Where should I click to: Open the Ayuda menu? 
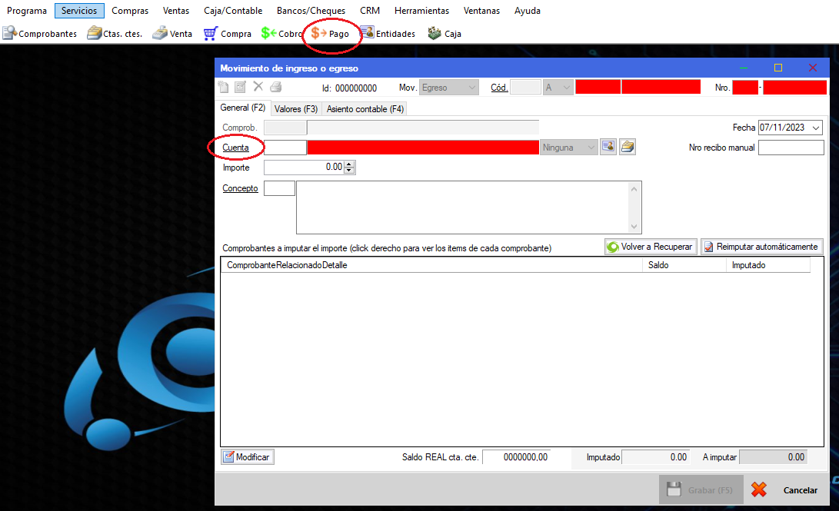point(528,11)
